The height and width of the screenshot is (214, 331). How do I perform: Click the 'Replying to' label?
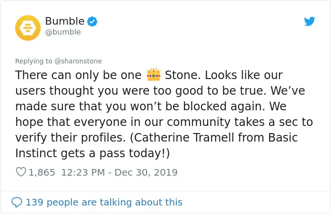(x=34, y=61)
